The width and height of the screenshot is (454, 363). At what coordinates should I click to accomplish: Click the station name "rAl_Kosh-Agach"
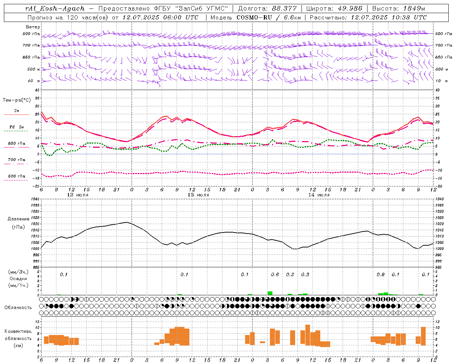point(55,9)
